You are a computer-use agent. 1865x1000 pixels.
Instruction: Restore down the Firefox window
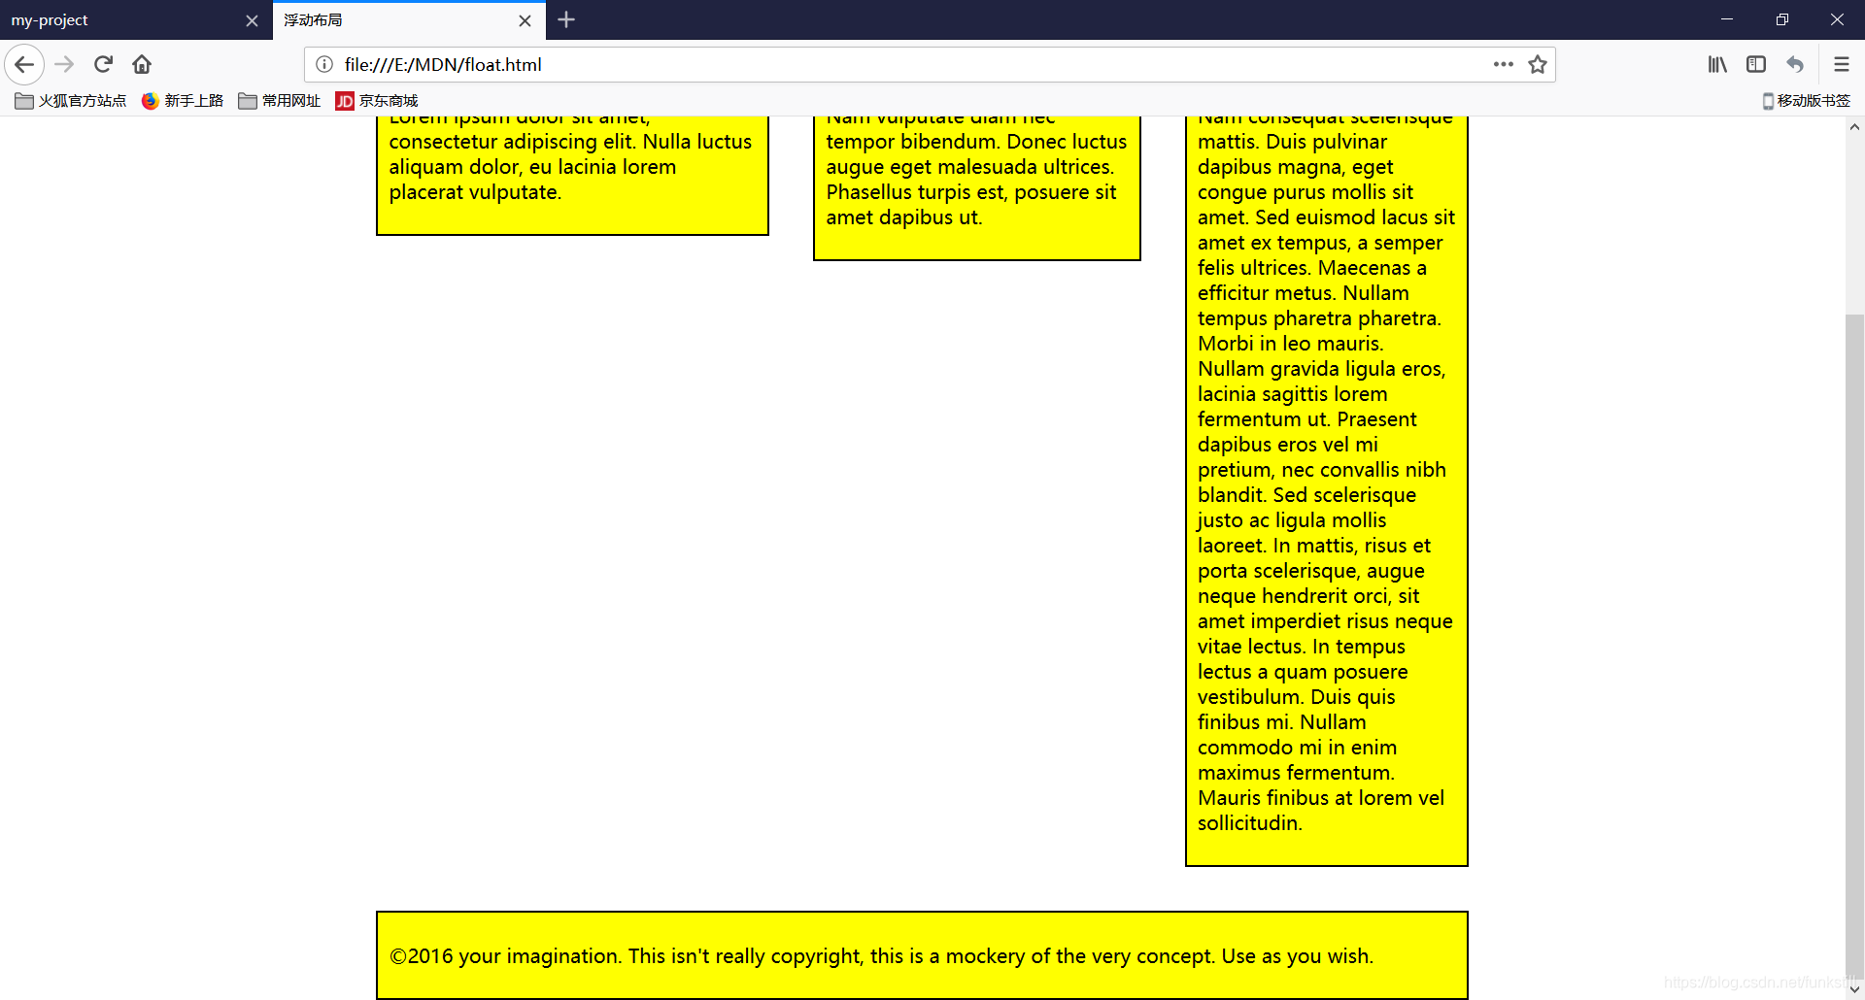pyautogui.click(x=1782, y=19)
